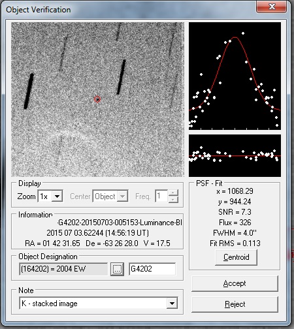Reject the object measurement
Screen dimensions: 294x329
pyautogui.click(x=235, y=304)
